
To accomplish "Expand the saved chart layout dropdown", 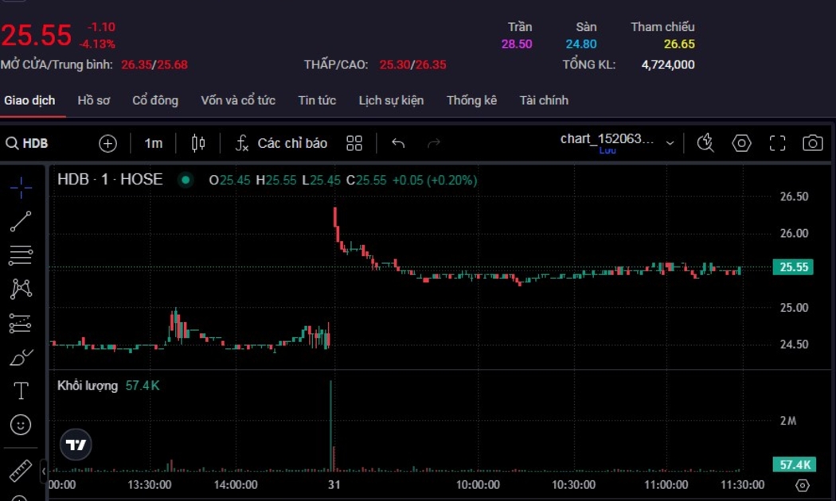I will click(670, 143).
